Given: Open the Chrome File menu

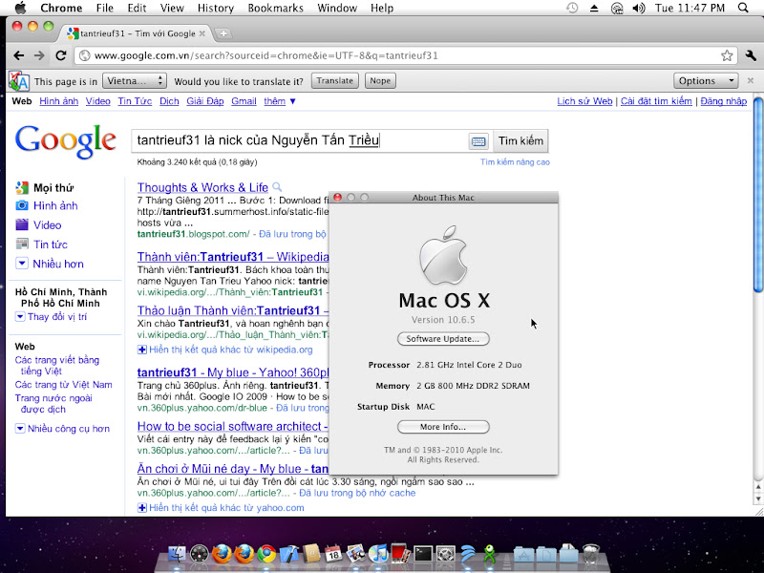Looking at the screenshot, I should (x=105, y=9).
